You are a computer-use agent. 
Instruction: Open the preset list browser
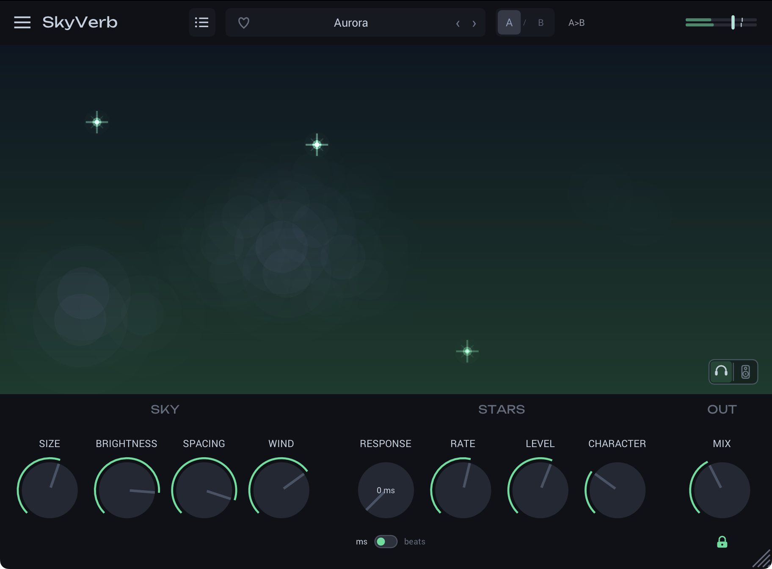pos(202,22)
